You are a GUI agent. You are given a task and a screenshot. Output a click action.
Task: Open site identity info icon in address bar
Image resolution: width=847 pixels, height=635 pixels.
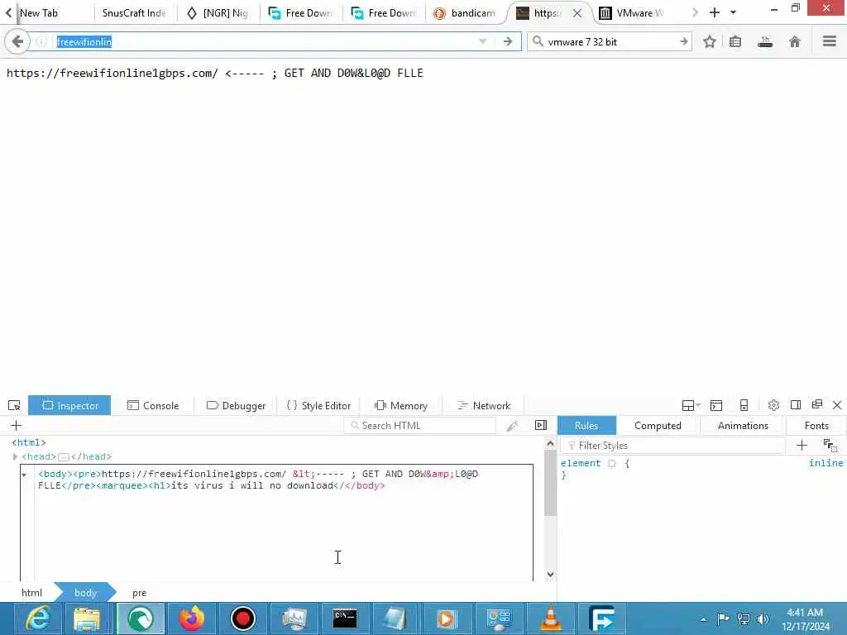coord(41,41)
